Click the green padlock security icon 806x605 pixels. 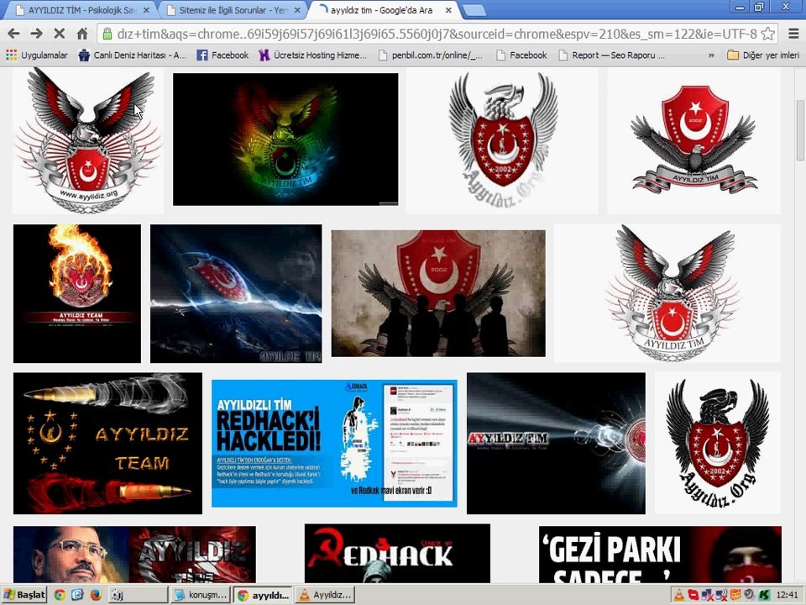click(x=107, y=34)
